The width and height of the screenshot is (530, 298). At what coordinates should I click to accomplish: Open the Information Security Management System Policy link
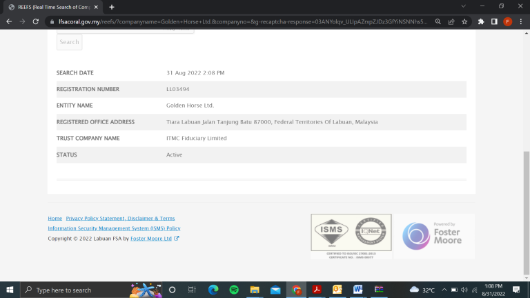click(114, 228)
